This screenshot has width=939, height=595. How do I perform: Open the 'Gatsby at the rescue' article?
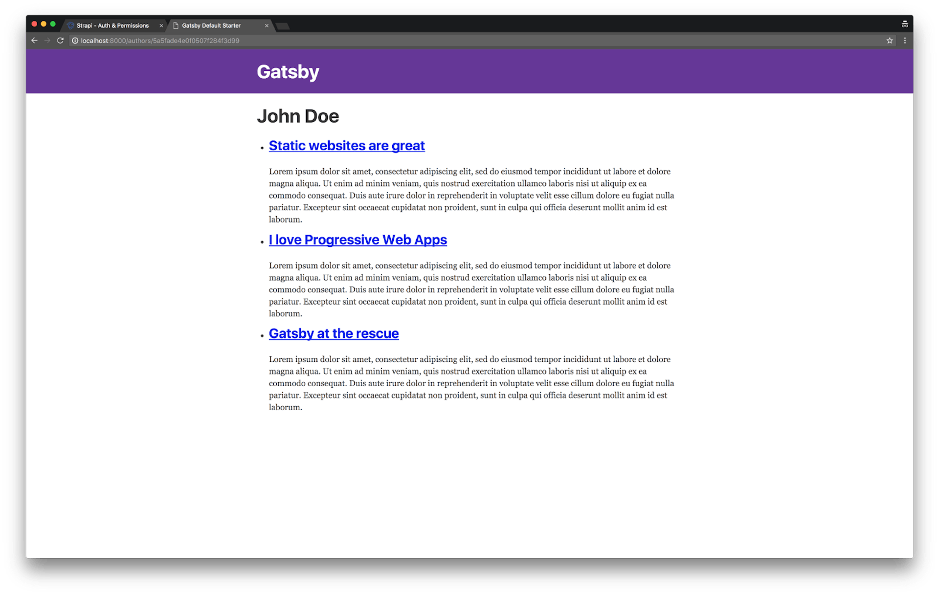(x=334, y=333)
